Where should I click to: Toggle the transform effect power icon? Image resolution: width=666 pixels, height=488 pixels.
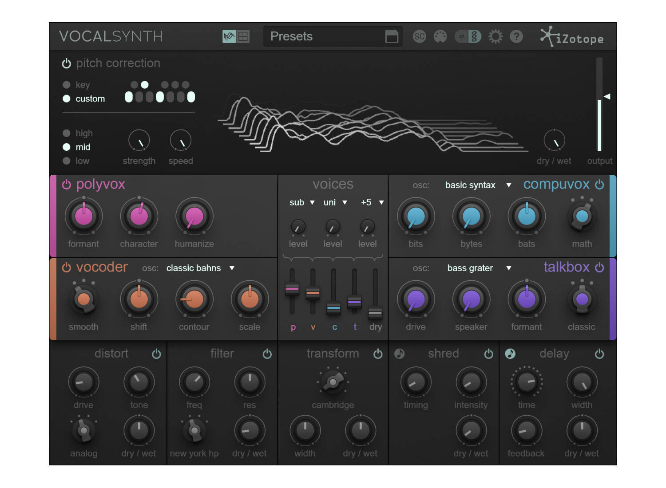(378, 354)
